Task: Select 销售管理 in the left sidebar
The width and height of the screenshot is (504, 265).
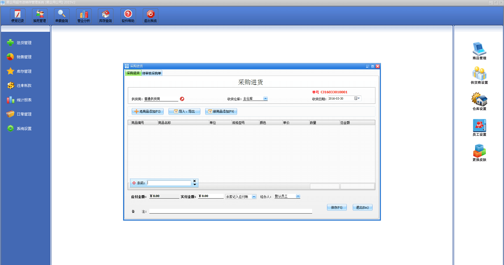Action: point(24,57)
